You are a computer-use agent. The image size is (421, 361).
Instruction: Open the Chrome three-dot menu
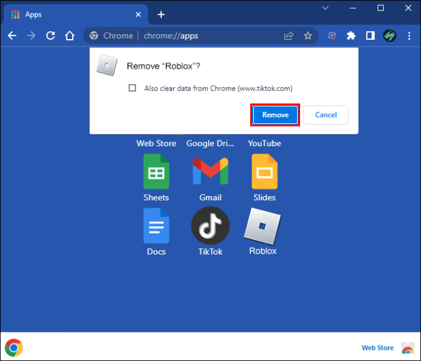[x=409, y=35]
